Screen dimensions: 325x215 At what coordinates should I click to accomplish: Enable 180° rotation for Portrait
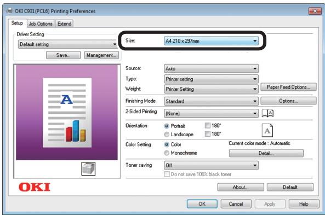point(208,125)
